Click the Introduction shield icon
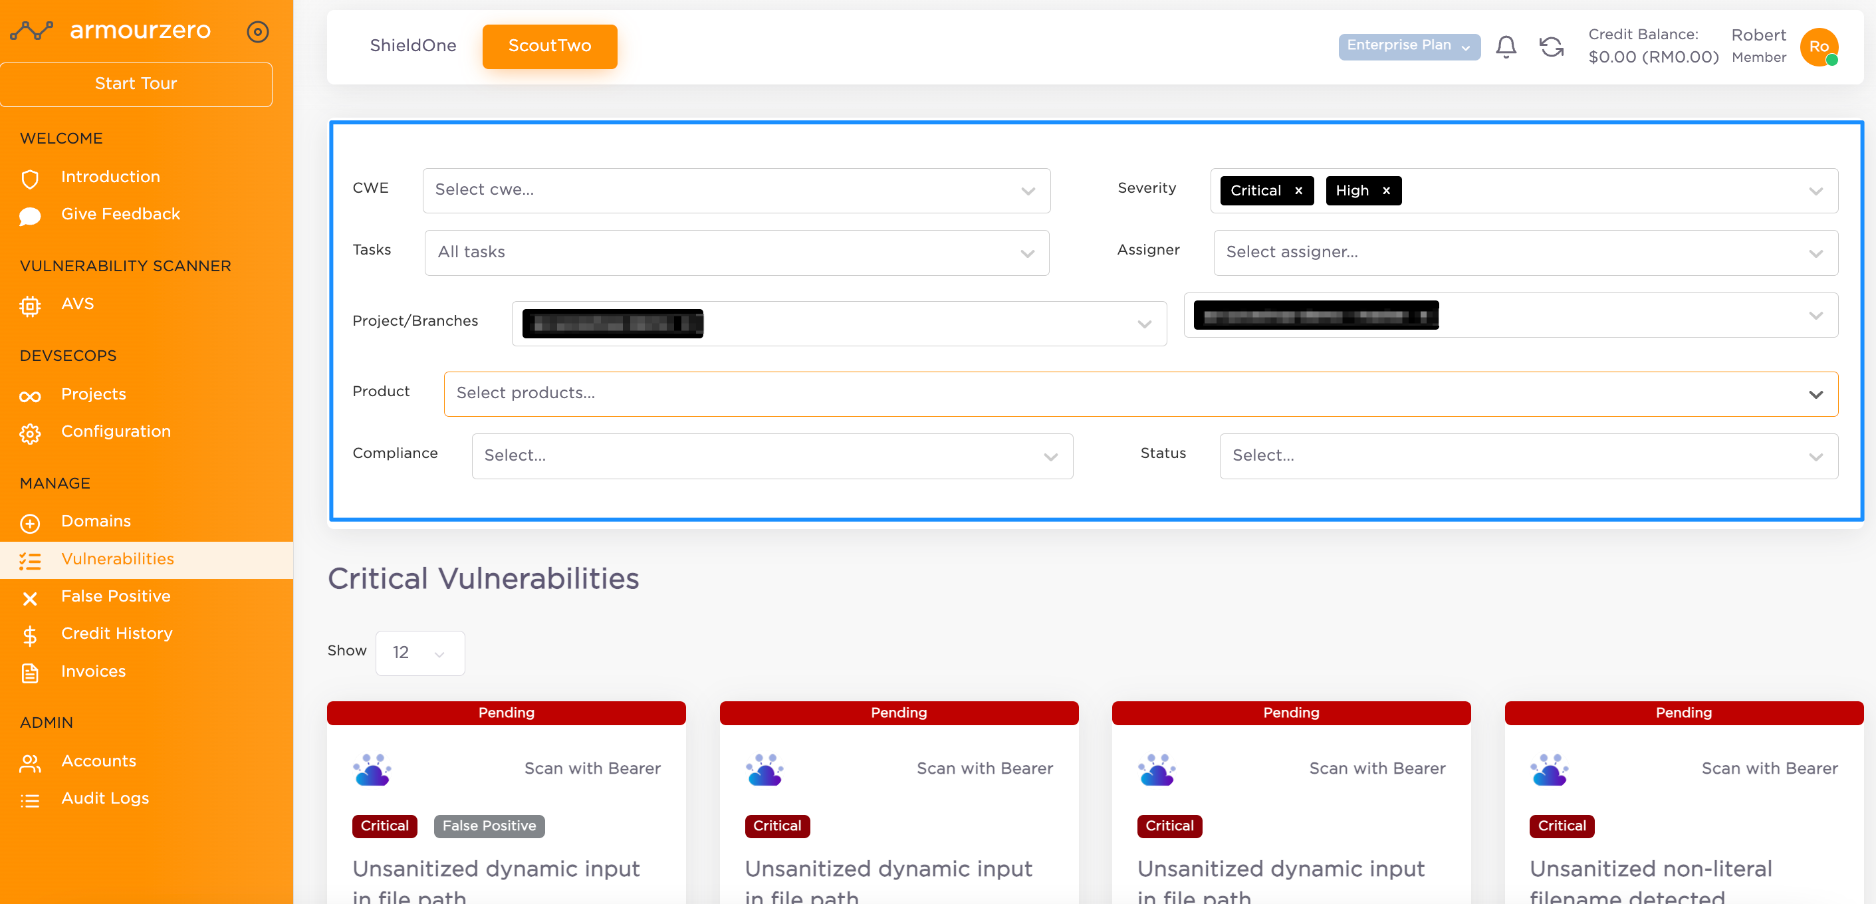Image resolution: width=1876 pixels, height=904 pixels. click(30, 179)
